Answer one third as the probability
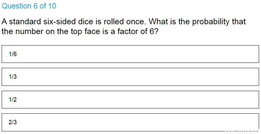261x134 pixels. [x=130, y=77]
